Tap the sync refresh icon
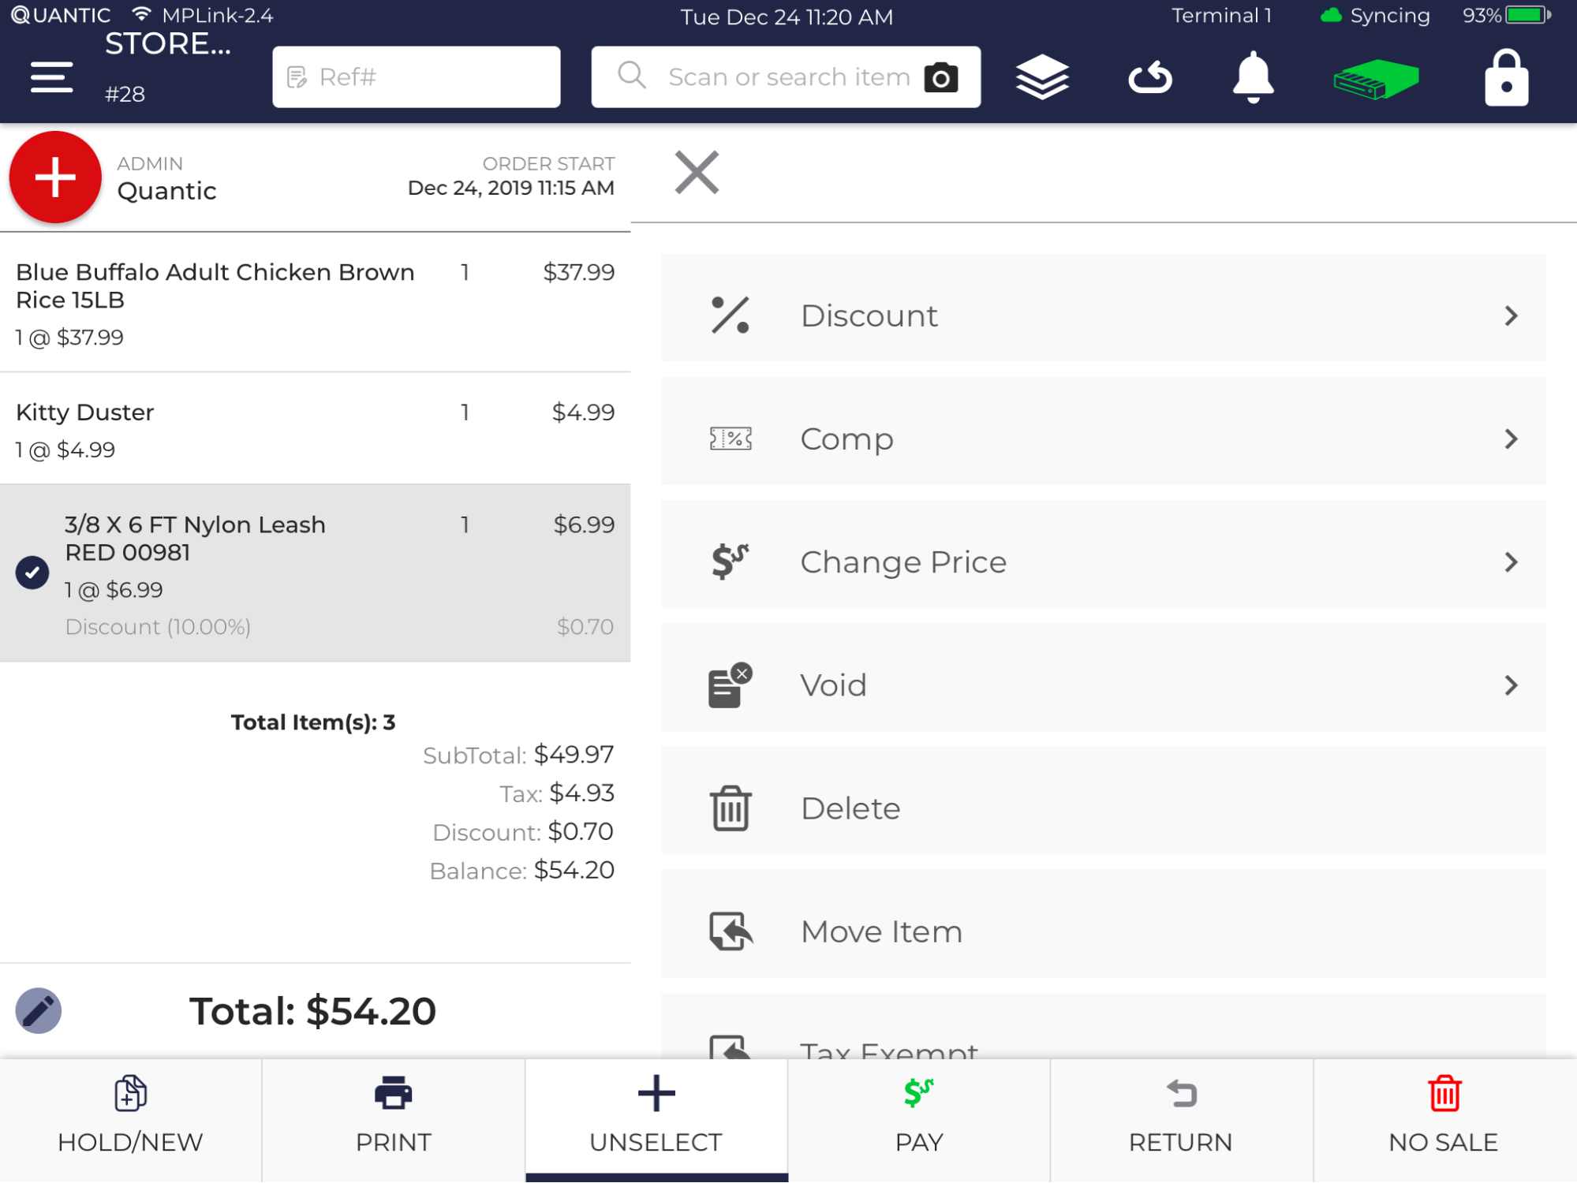Image resolution: width=1577 pixels, height=1183 pixels. (1150, 77)
